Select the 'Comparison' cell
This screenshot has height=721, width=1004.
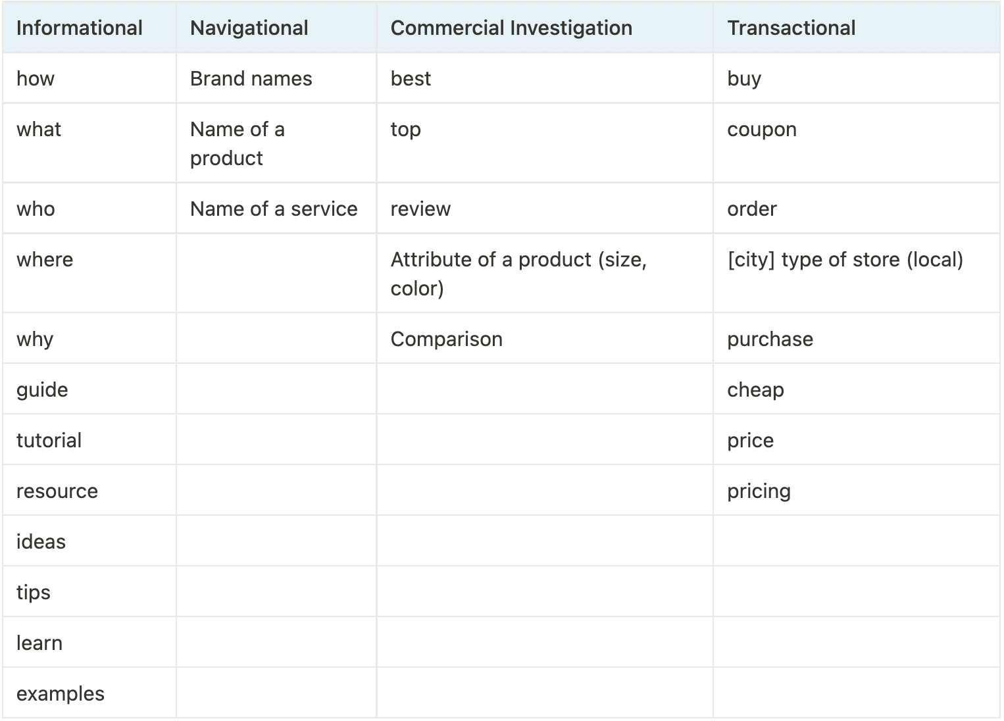[545, 339]
